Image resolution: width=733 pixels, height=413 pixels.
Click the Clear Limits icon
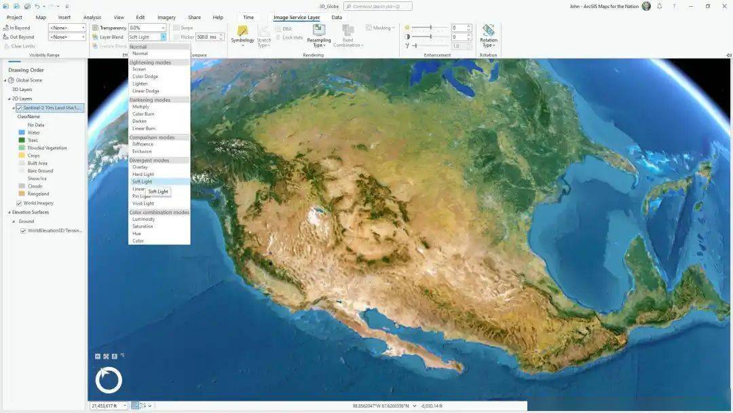pyautogui.click(x=7, y=46)
